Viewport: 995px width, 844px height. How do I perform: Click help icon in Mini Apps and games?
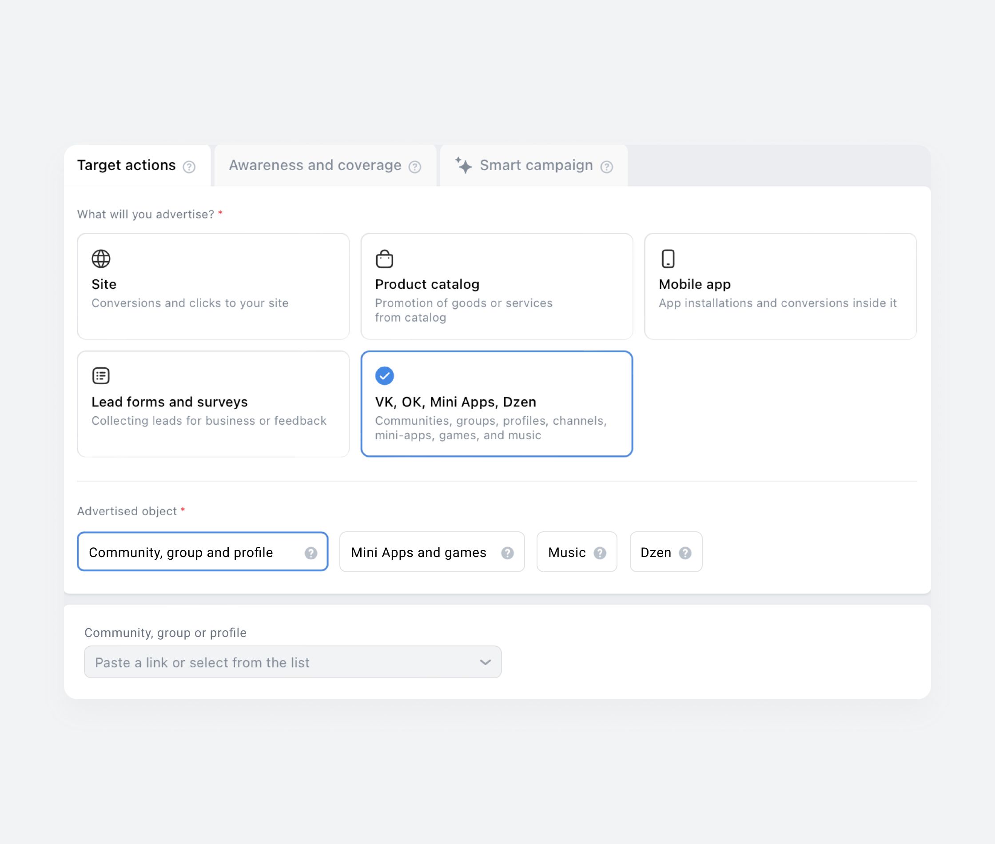[508, 553]
